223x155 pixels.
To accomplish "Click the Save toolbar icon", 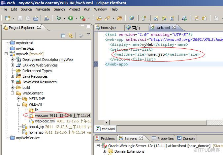I will tap(20, 18).
